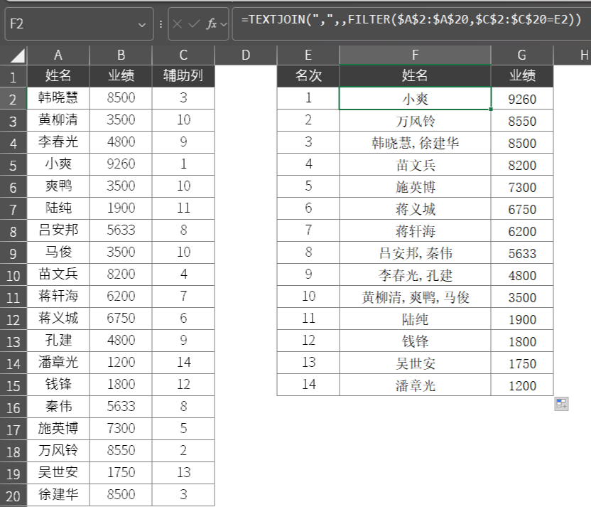
Task: Select cell 1900 in column B
Action: coord(121,208)
